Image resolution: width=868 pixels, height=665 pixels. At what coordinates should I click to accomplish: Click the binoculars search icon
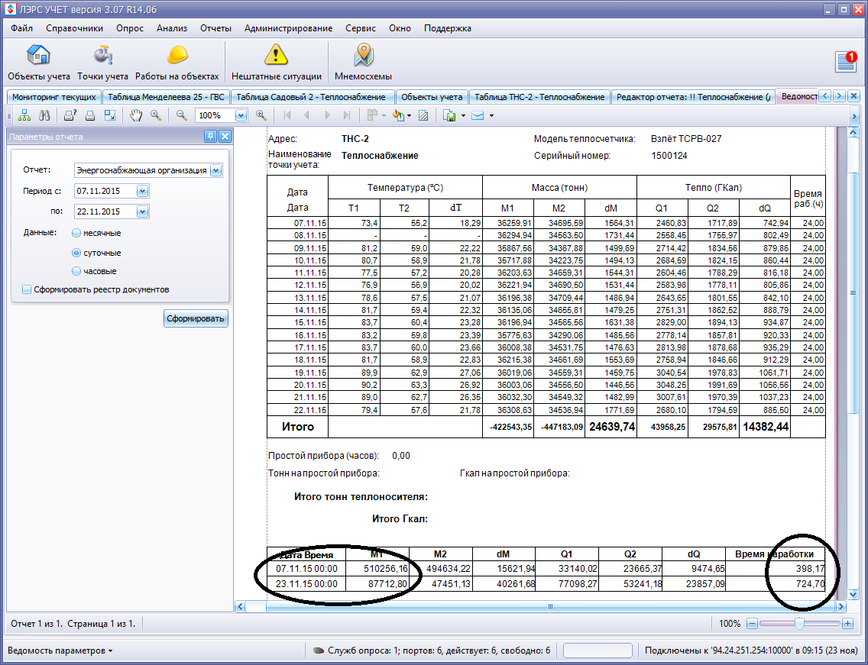(x=44, y=115)
